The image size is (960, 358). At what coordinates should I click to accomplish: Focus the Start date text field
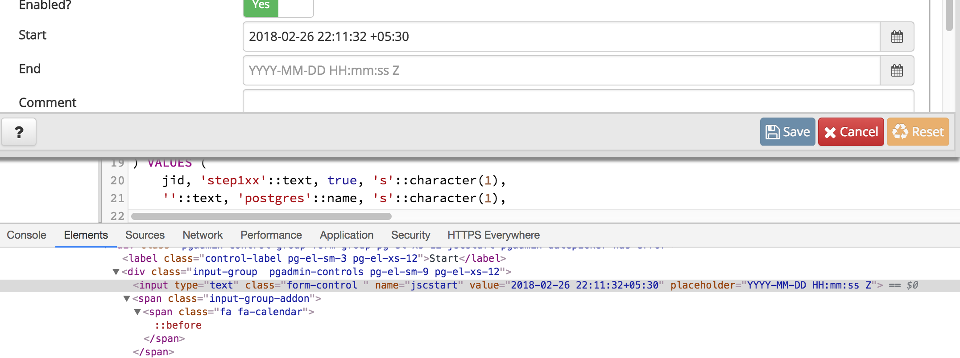pyautogui.click(x=561, y=37)
